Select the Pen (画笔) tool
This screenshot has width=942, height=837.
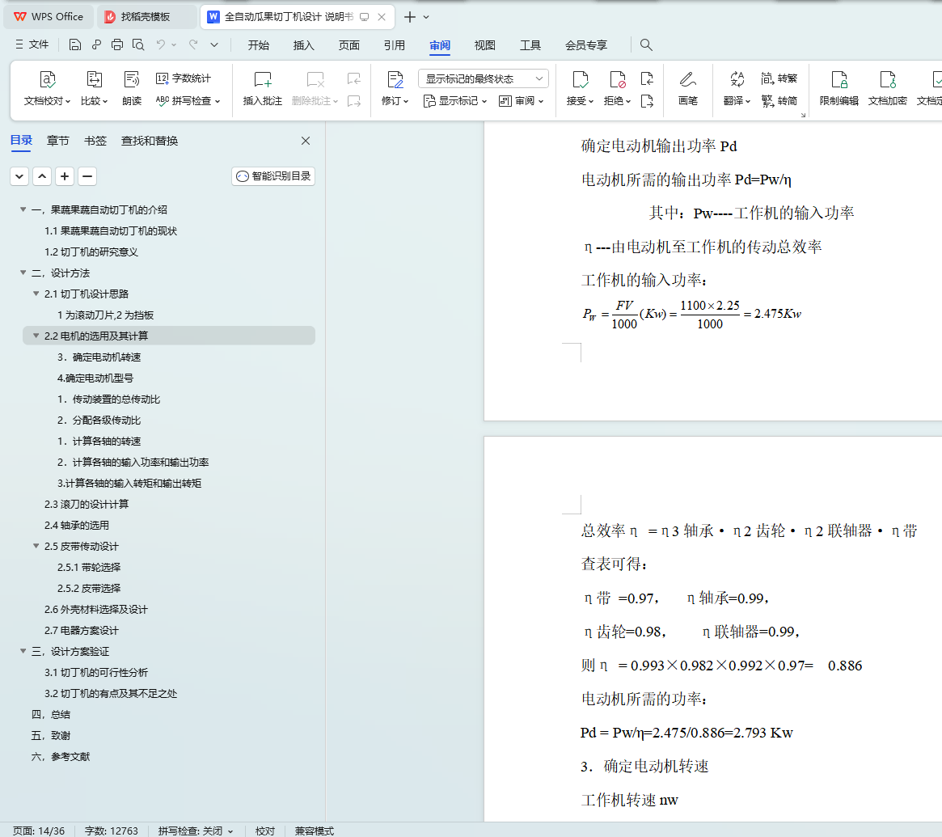(688, 87)
